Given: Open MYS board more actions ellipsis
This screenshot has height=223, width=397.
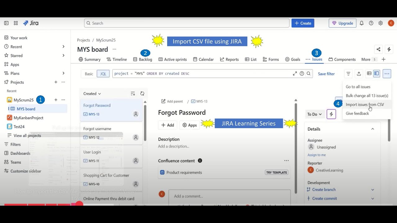Looking at the screenshot, I should (114, 49).
